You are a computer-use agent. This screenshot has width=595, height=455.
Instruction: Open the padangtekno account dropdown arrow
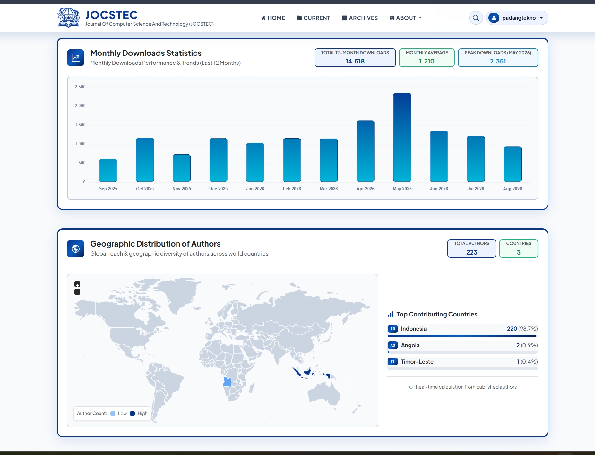point(541,18)
